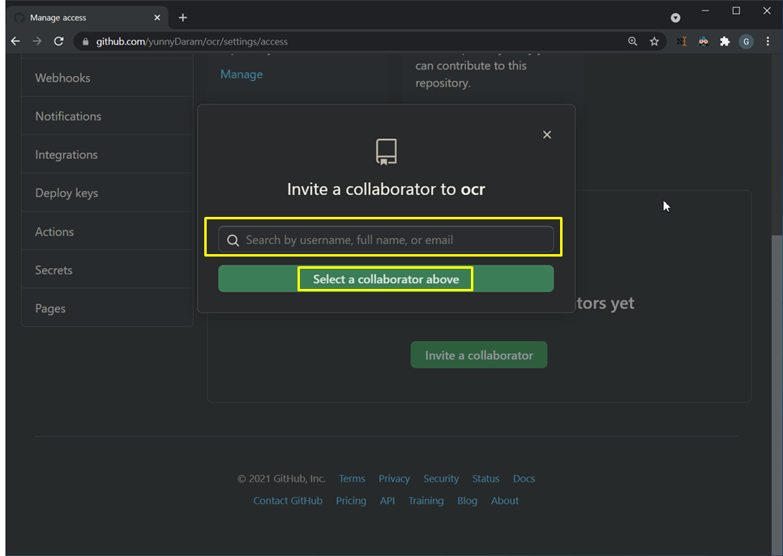
Task: Go back with browser back arrow
Action: 15,41
